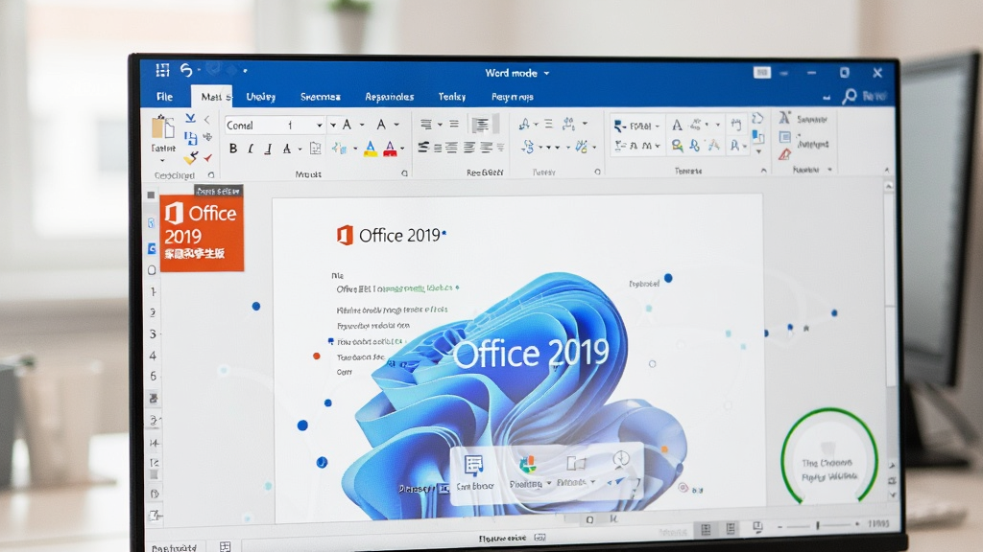Click the restore window box in the title bar
This screenshot has height=552, width=983.
click(845, 73)
